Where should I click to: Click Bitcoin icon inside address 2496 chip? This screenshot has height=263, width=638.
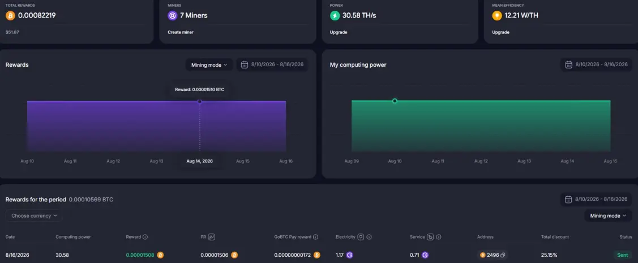point(482,255)
